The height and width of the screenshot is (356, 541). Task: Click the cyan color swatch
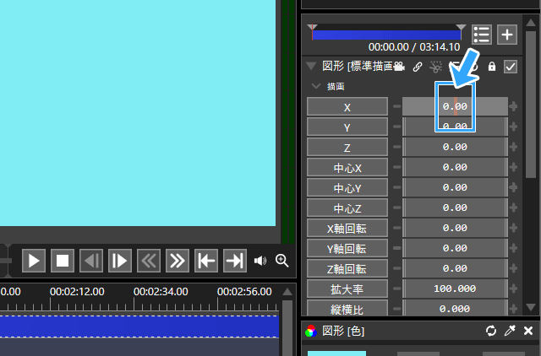point(336,353)
